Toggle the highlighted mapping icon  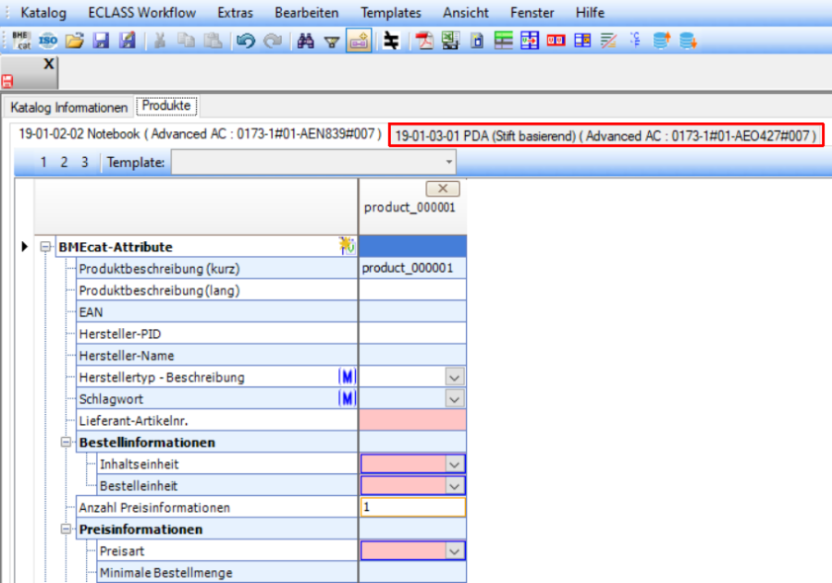[x=358, y=41]
